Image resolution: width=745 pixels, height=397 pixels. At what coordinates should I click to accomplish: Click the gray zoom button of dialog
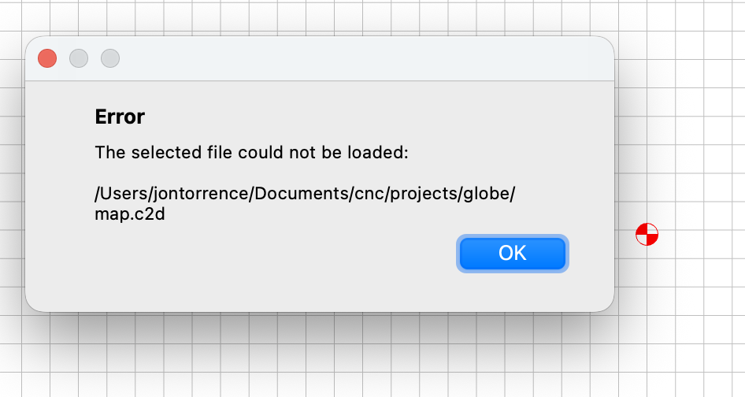coord(110,58)
